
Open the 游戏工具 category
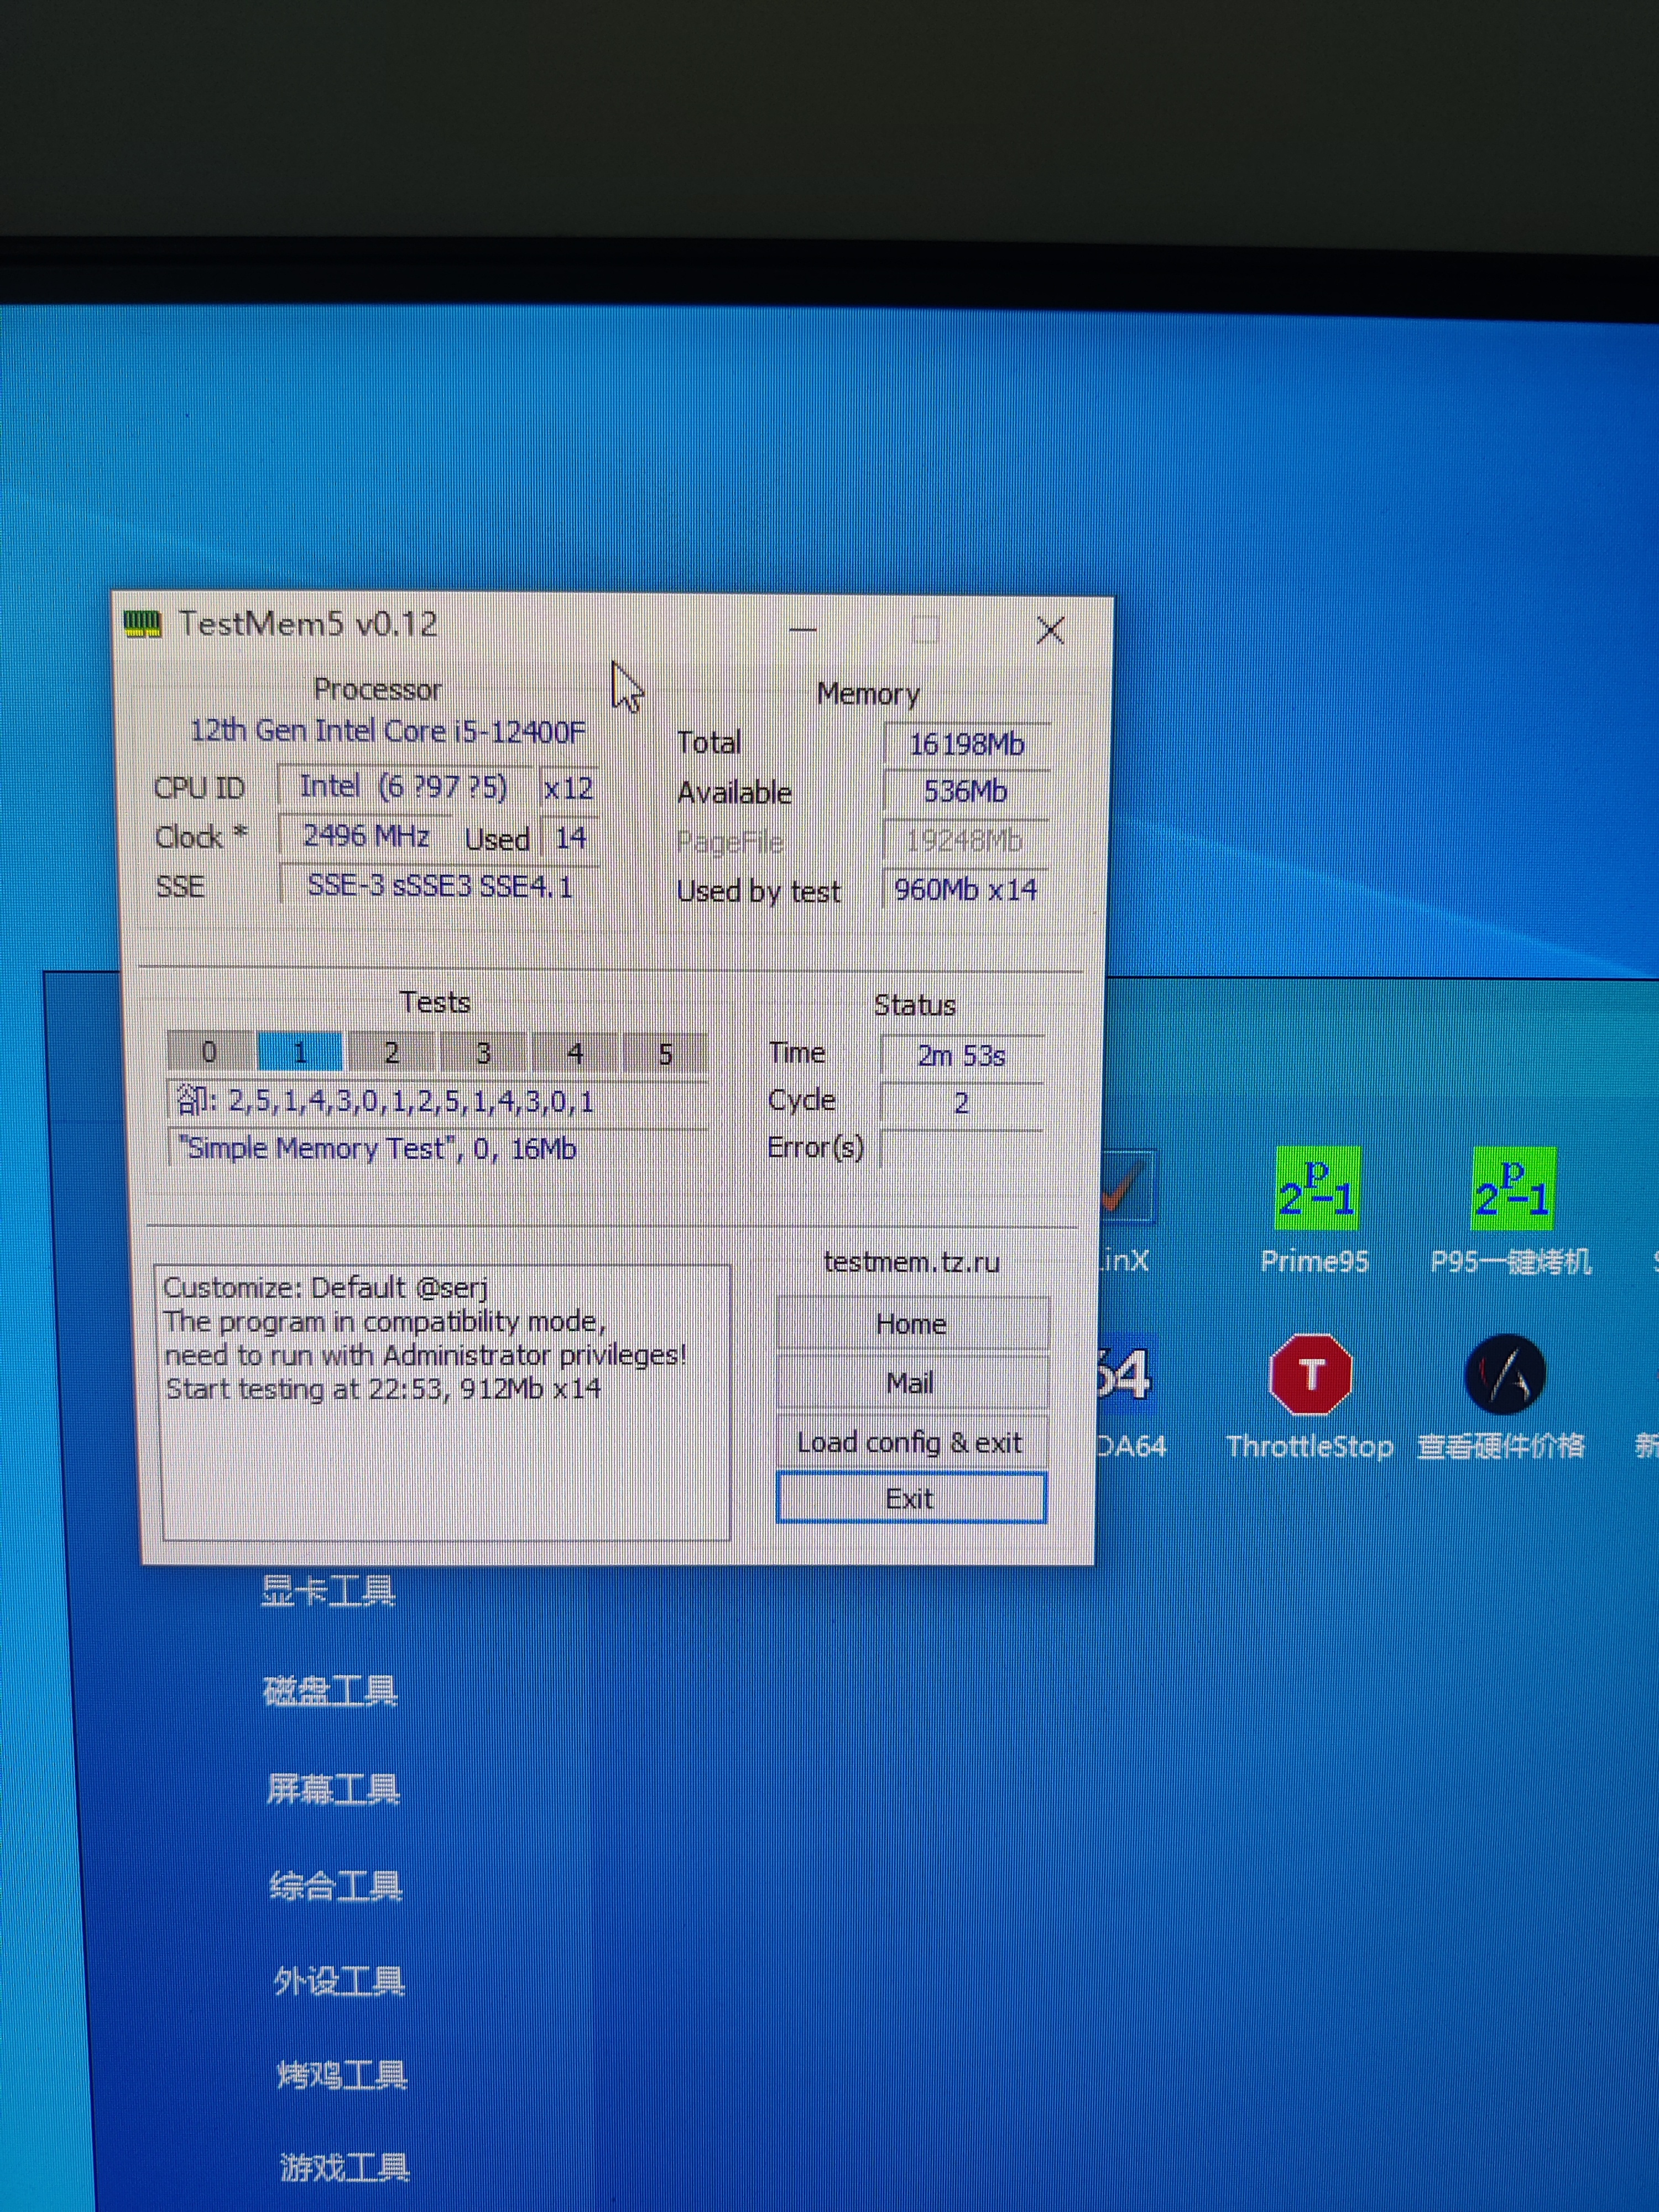(x=345, y=2168)
